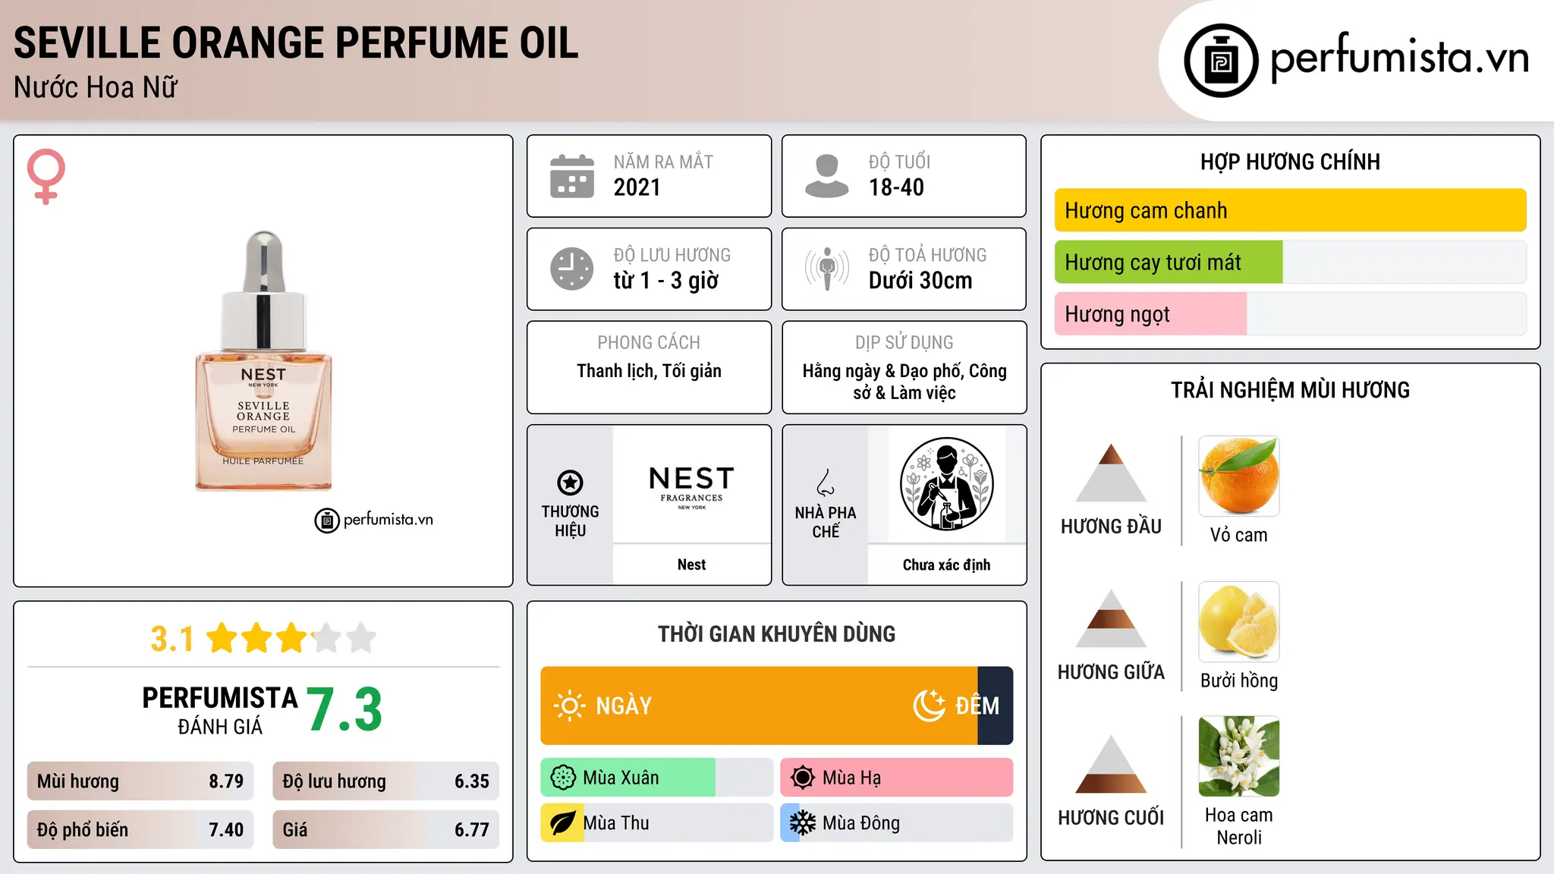Select the Hương cay tươi mát accord bar

[1290, 262]
